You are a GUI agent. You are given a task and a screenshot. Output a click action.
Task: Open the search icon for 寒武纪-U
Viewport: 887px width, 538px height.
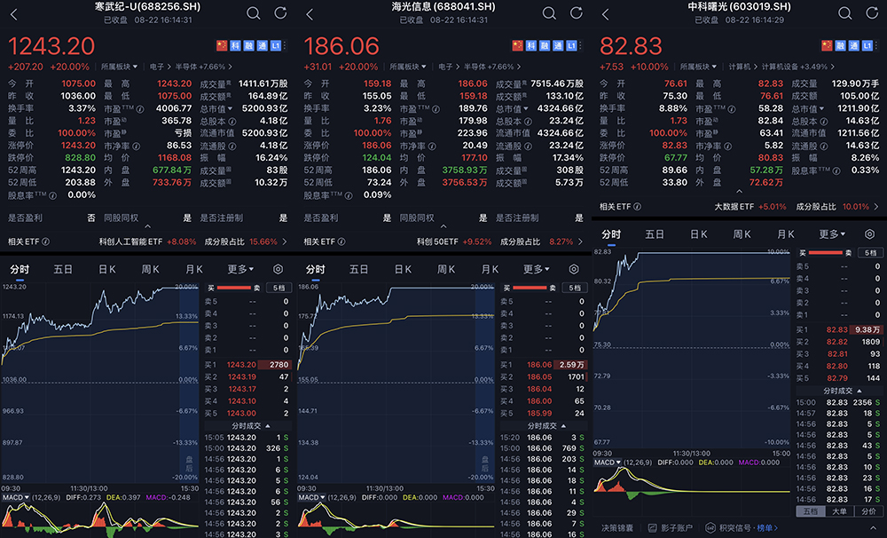pos(253,13)
